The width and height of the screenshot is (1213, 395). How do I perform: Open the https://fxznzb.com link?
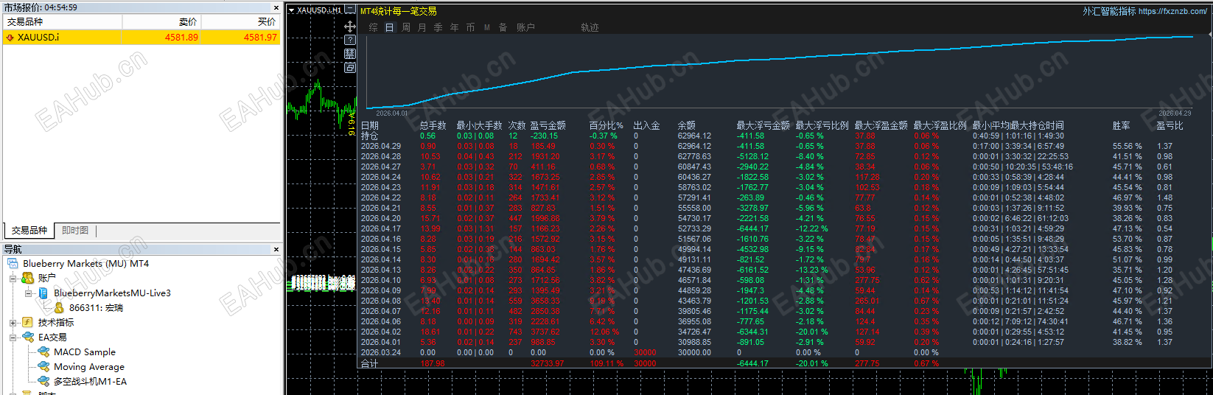tap(1172, 11)
